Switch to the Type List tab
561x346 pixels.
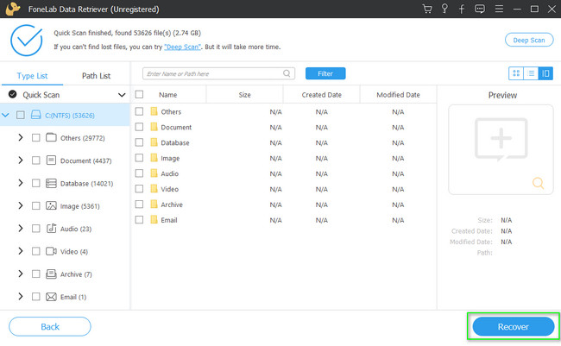[x=32, y=76]
